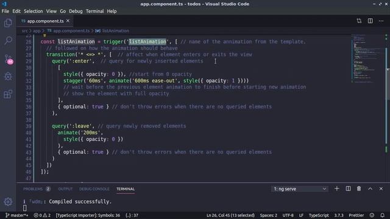Click lightbulb code action icon
Screen dimensions: 390x219
pyautogui.click(x=44, y=36)
